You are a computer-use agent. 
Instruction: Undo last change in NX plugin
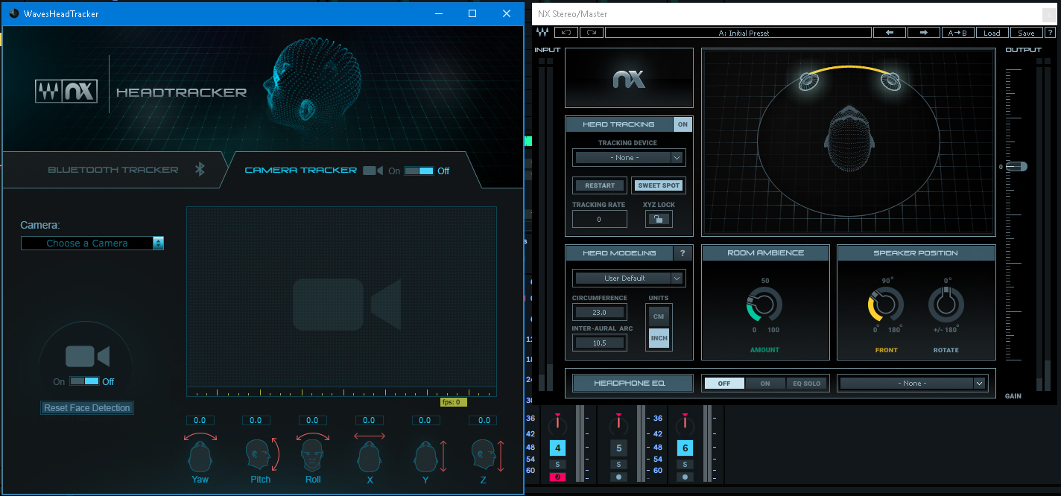[x=567, y=33]
